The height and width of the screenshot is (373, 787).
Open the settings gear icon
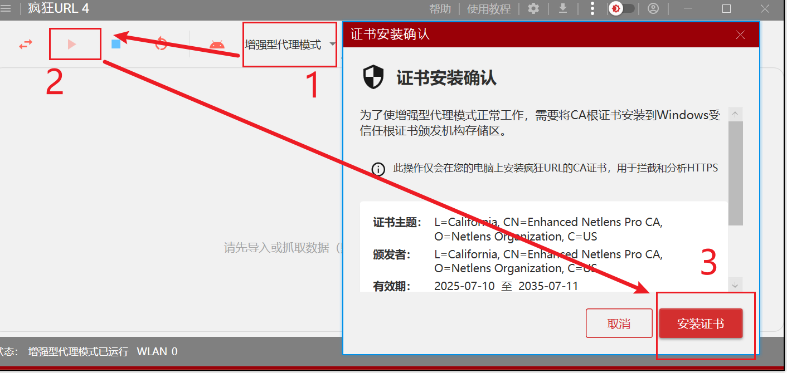tap(533, 8)
